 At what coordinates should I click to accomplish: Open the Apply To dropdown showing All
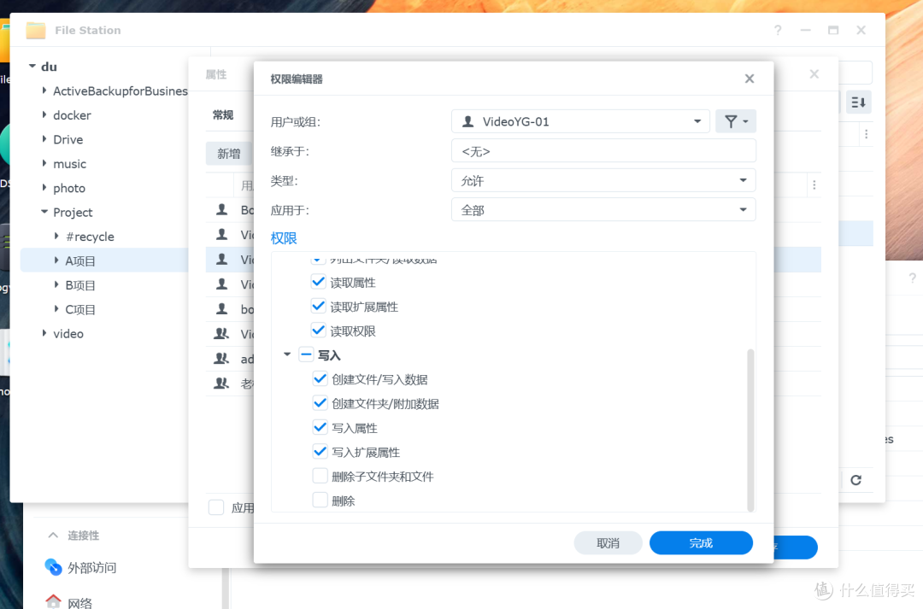[603, 210]
